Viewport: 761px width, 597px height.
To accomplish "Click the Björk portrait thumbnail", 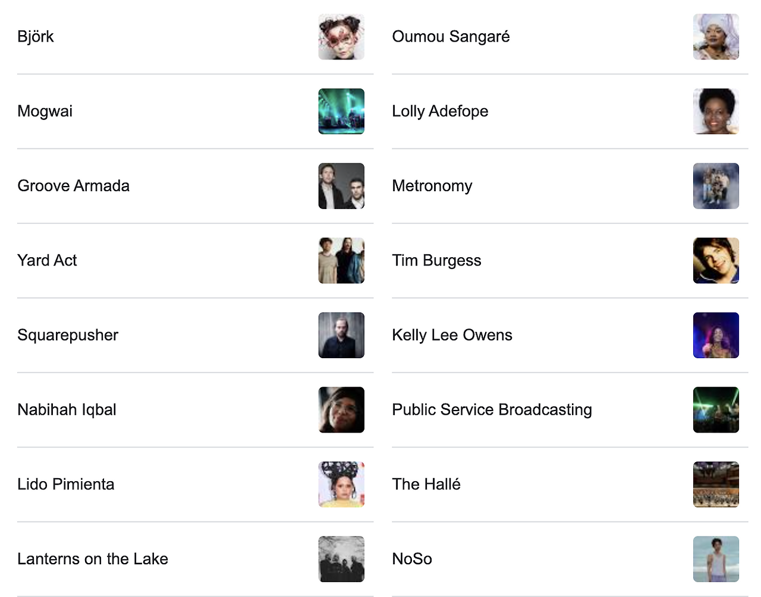I will 341,37.
